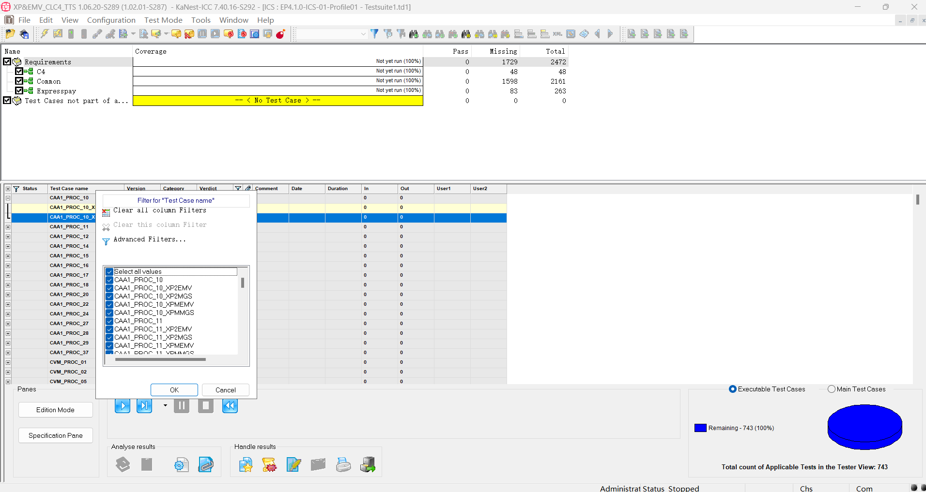Click the starred document icon in Handle results
926x492 pixels.
click(246, 465)
